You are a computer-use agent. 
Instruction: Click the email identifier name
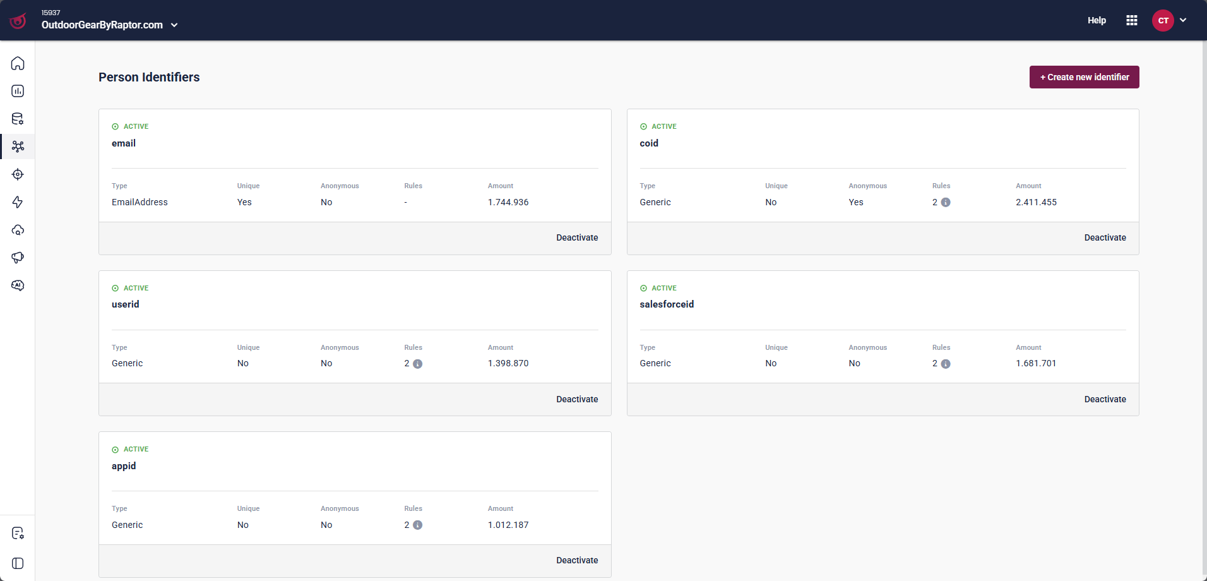pyautogui.click(x=124, y=143)
